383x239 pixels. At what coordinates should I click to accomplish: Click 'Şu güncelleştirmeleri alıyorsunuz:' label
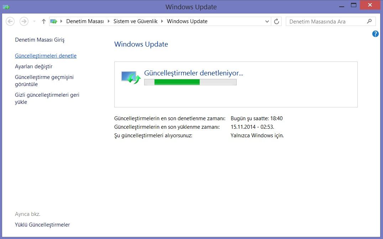point(153,136)
